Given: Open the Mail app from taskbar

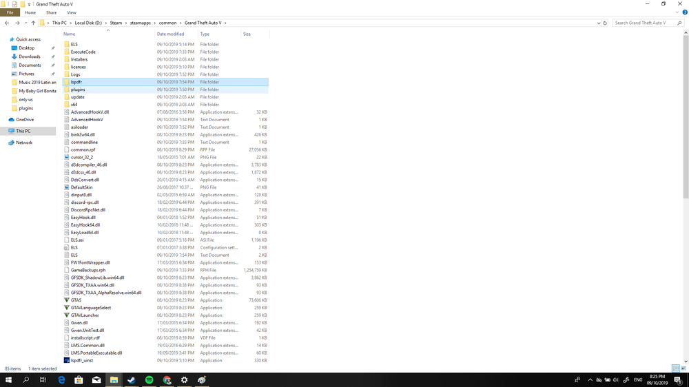Looking at the screenshot, I should (96, 380).
